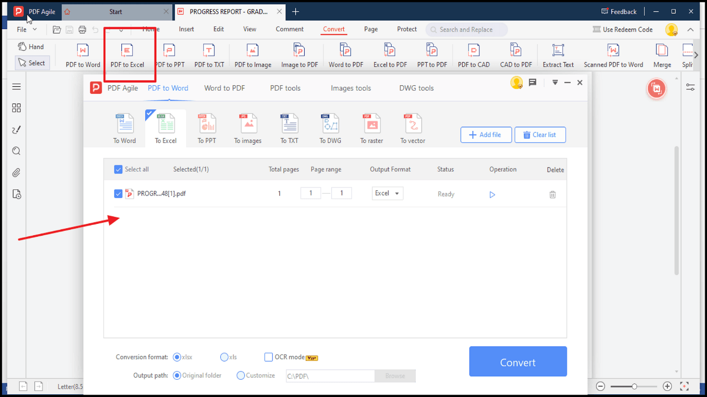
Task: Click the Search and Replace field
Action: click(467, 30)
